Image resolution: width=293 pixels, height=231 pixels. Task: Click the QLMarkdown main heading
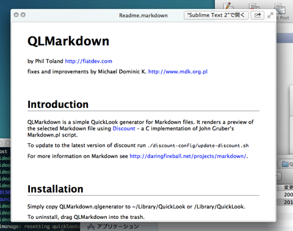coord(68,41)
